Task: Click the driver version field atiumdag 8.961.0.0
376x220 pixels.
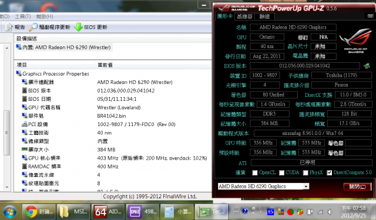Action: (x=313, y=133)
